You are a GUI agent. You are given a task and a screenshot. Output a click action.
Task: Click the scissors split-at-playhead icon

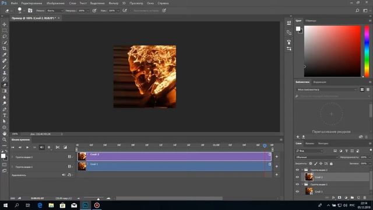(58, 148)
